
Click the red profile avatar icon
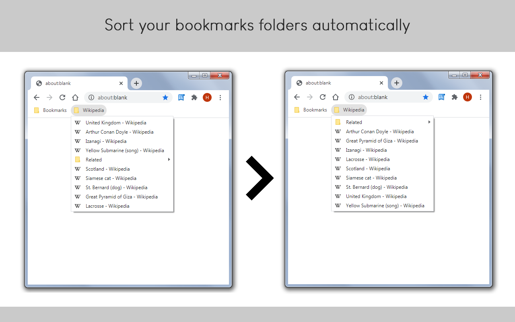207,97
